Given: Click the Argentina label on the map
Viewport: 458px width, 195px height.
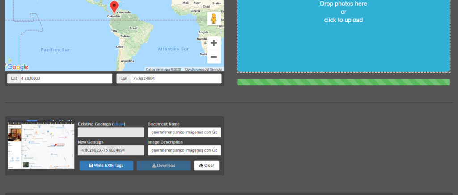Looking at the screenshot, I should 127,61.
